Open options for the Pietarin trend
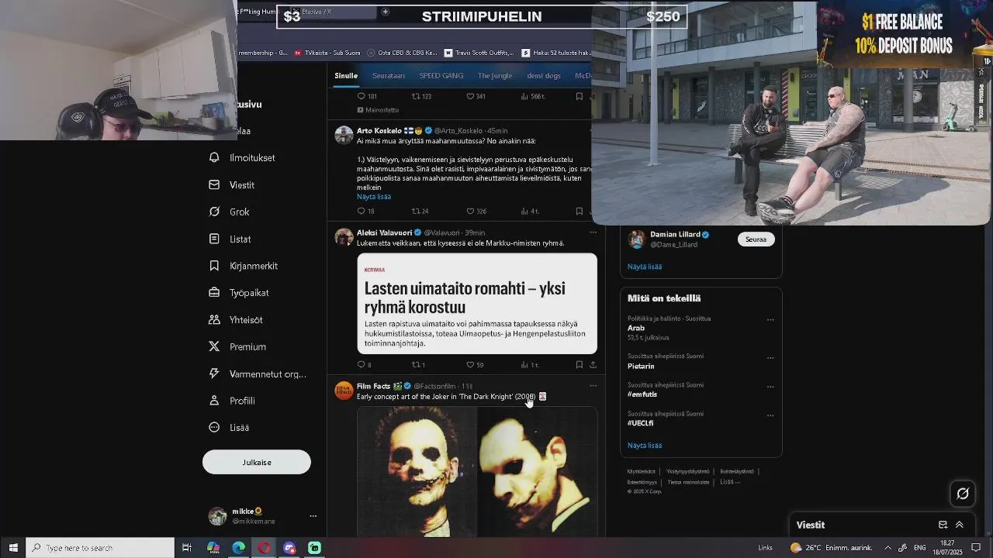This screenshot has height=558, width=993. point(770,358)
